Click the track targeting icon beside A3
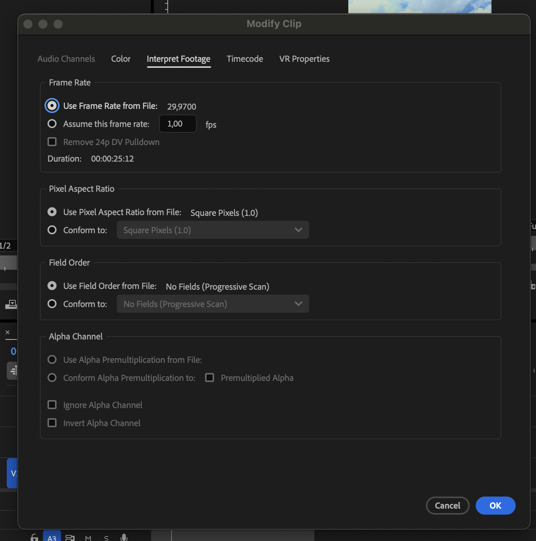The width and height of the screenshot is (536, 541). pos(70,538)
